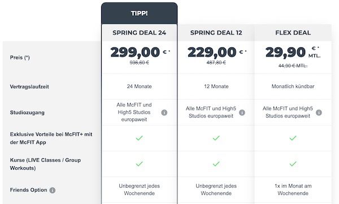Open Studiozugang info icon in Flex Deal column

coord(319,112)
